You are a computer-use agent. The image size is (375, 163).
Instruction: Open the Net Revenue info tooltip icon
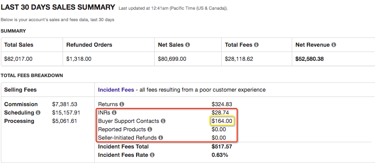[x=334, y=44]
